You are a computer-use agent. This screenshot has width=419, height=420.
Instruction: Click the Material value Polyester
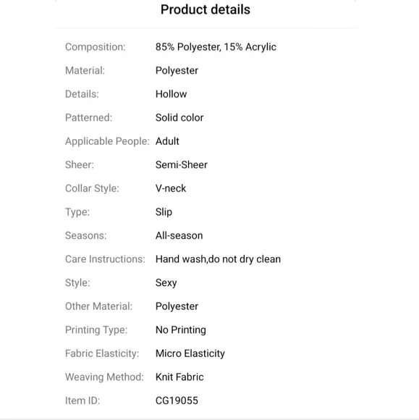click(177, 71)
